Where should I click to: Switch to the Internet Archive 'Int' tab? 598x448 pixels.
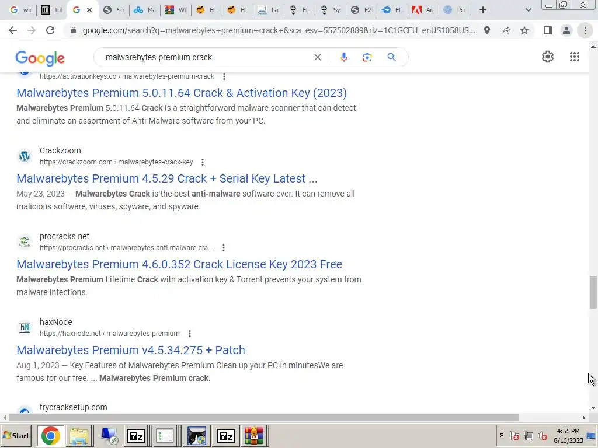tap(52, 10)
